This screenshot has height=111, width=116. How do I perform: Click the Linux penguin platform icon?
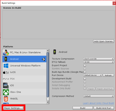(x=6, y=52)
